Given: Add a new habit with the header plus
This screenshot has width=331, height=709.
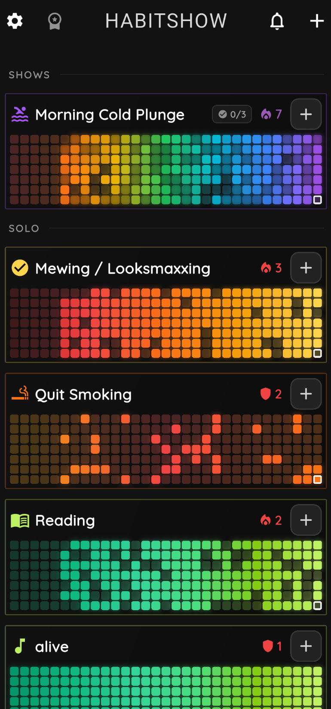Looking at the screenshot, I should [317, 21].
